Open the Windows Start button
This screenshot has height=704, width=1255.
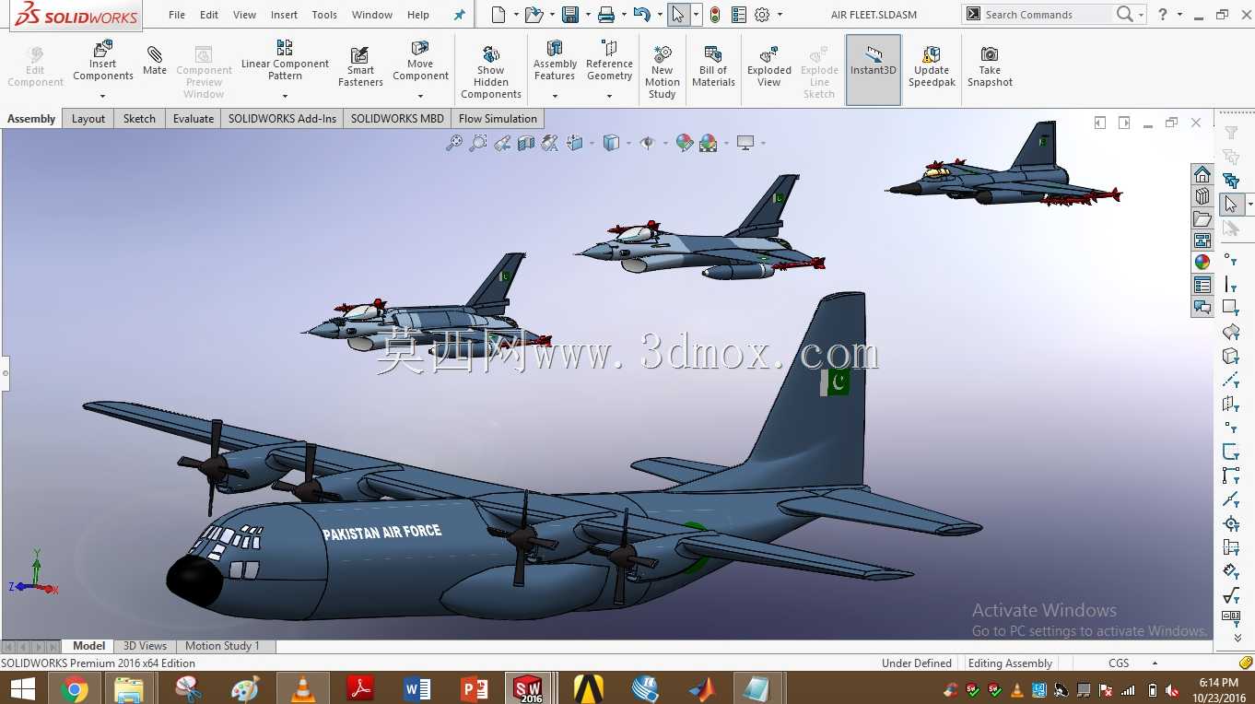tap(22, 688)
